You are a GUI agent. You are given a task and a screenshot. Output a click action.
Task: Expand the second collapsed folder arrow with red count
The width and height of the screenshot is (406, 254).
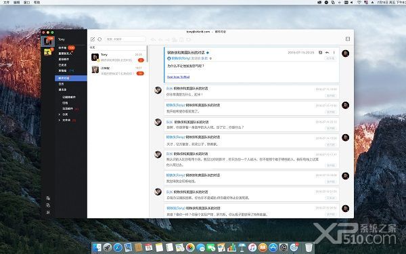pos(60,121)
